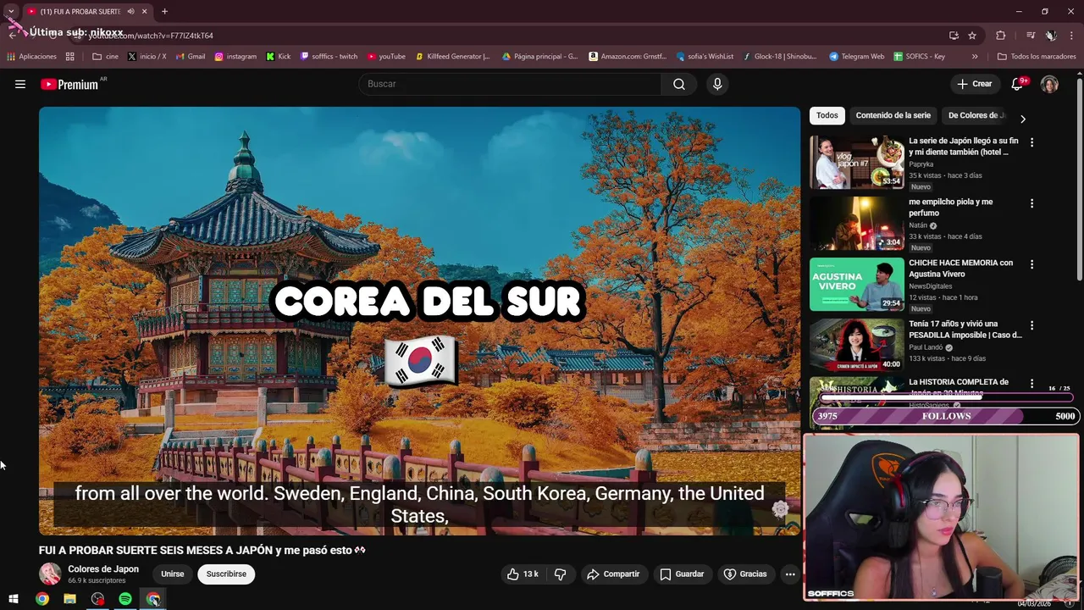
Task: Open the me empilcho piola thumbnail
Action: coord(856,224)
